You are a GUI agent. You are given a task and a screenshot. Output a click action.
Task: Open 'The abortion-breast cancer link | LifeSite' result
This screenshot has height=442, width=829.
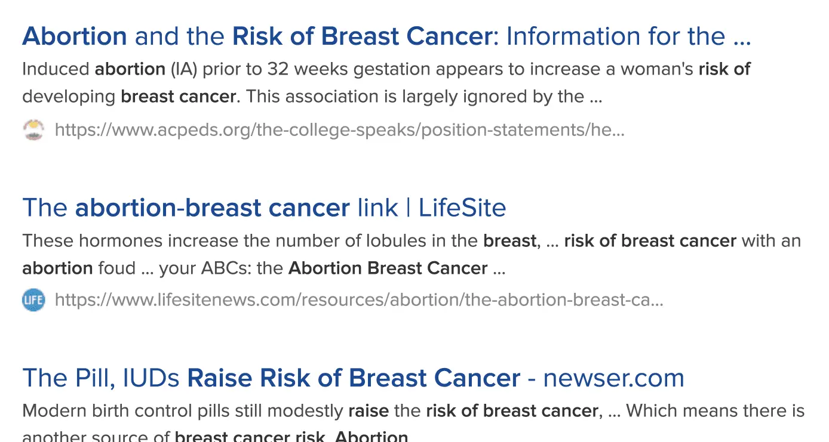coord(263,208)
